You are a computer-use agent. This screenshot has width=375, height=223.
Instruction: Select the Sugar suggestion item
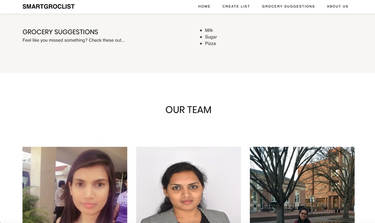(211, 37)
